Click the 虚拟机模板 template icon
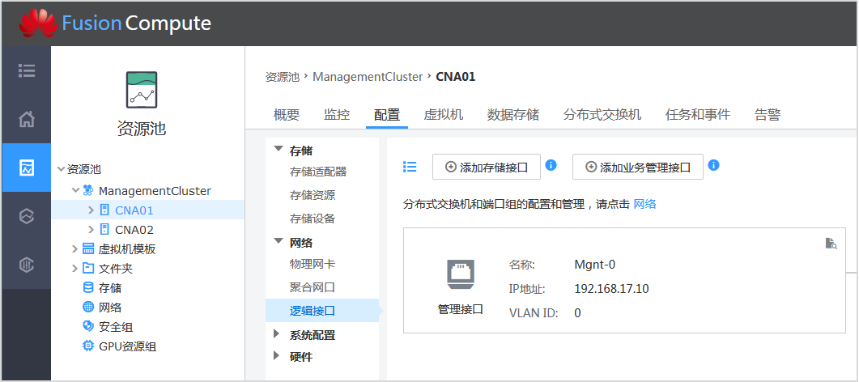859x382 pixels. [87, 249]
